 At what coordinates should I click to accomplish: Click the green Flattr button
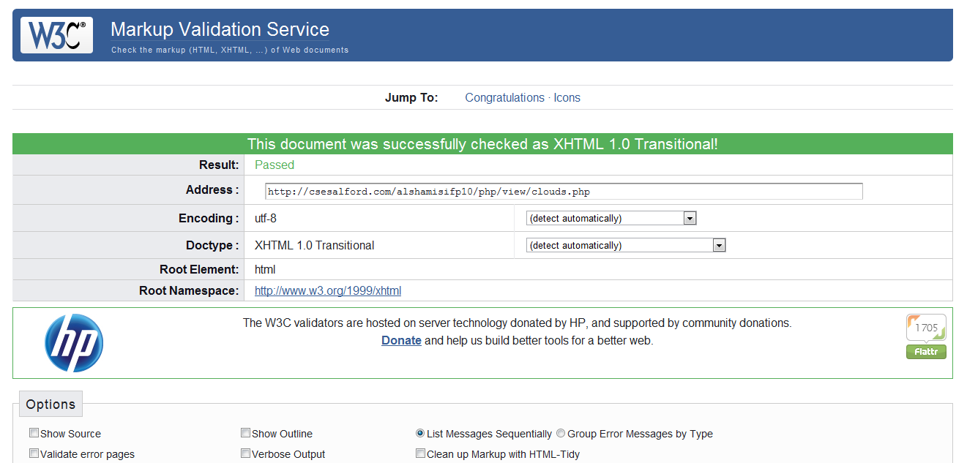point(926,353)
